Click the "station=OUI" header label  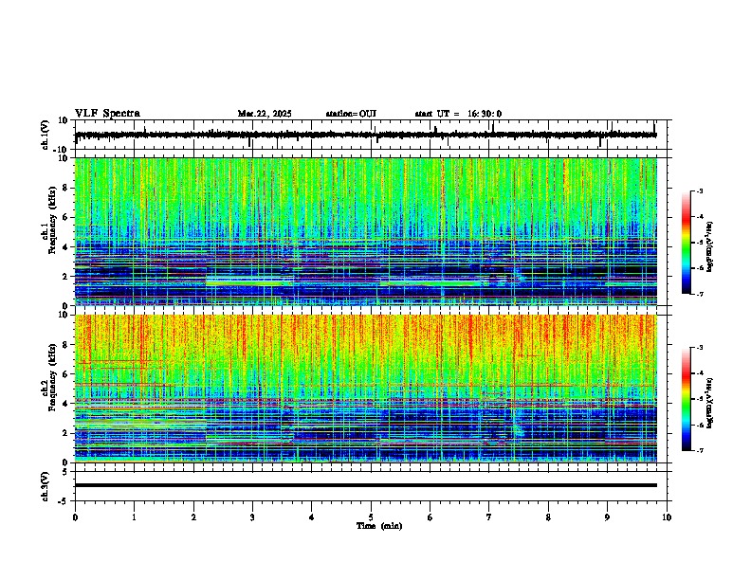coord(351,114)
